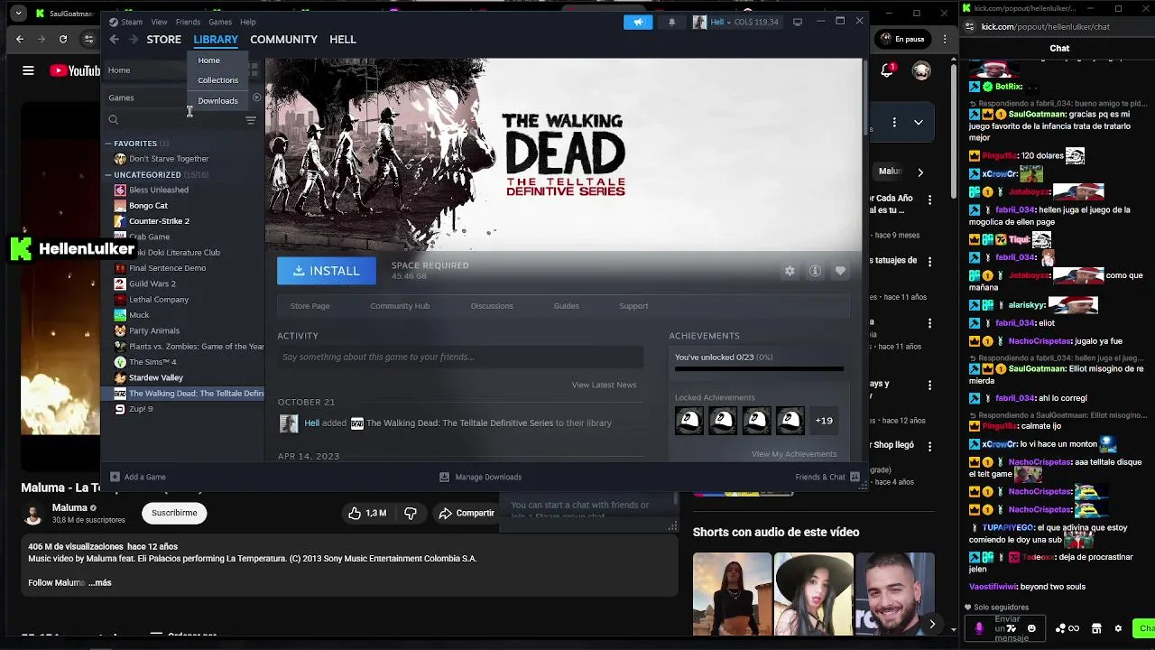This screenshot has height=650, width=1155.
Task: Click Kick chat microphone icon
Action: (x=979, y=628)
